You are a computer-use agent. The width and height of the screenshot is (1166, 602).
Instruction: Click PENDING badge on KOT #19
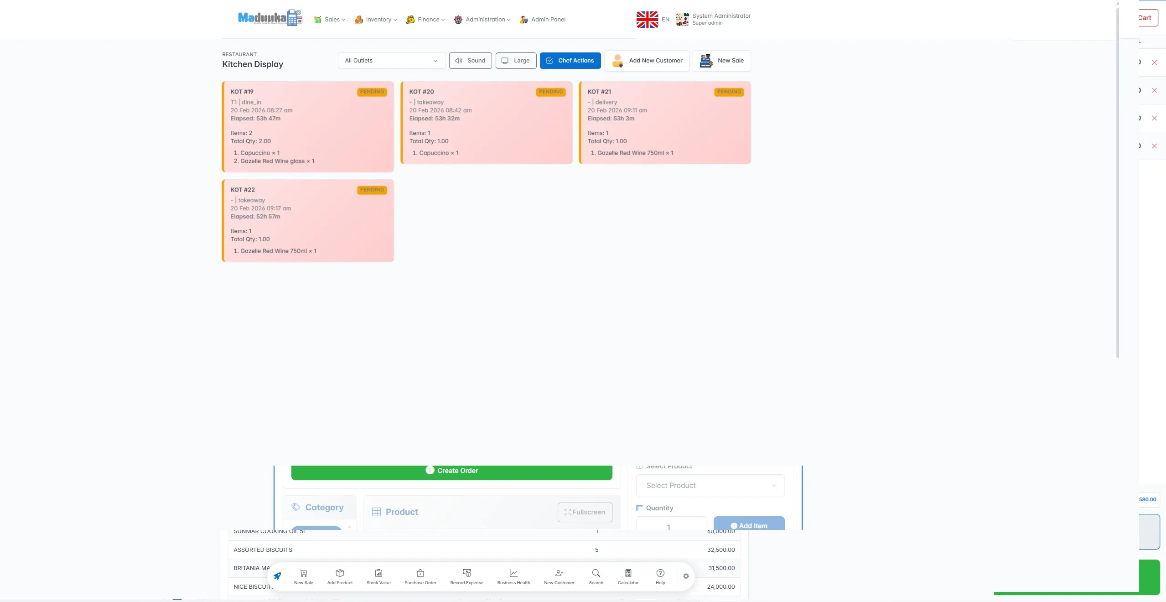372,92
